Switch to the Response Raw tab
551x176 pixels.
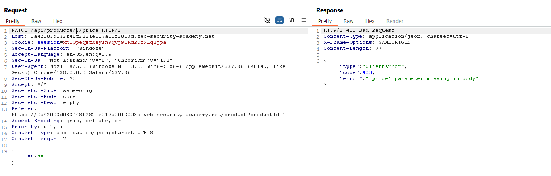tap(349, 21)
